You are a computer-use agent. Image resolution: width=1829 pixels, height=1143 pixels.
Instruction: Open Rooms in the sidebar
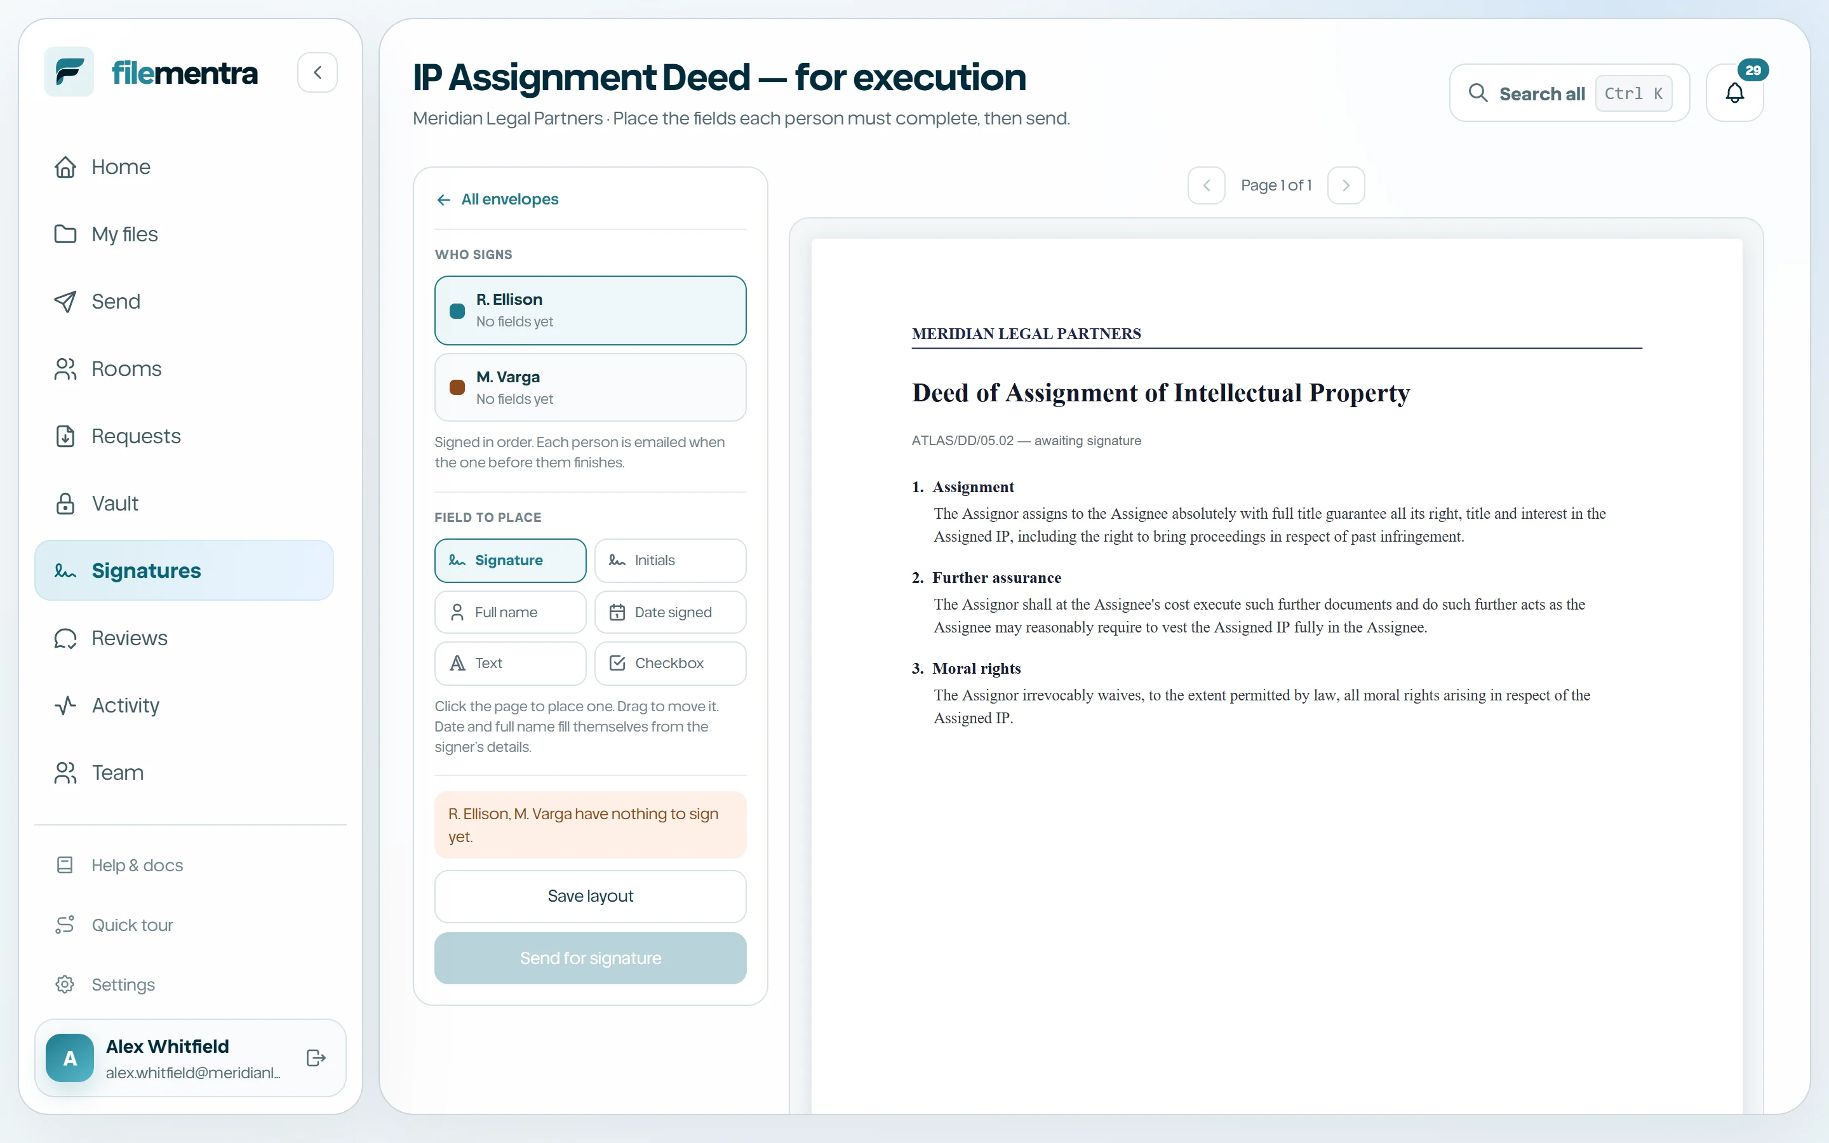tap(184, 368)
